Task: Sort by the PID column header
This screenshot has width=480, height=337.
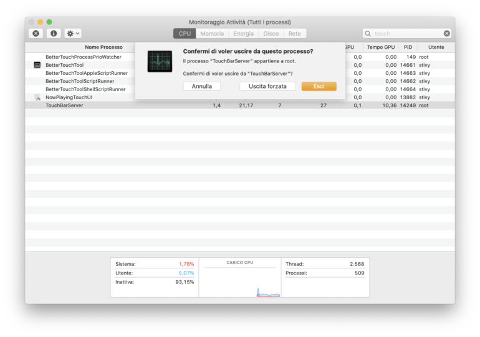Action: [x=408, y=47]
